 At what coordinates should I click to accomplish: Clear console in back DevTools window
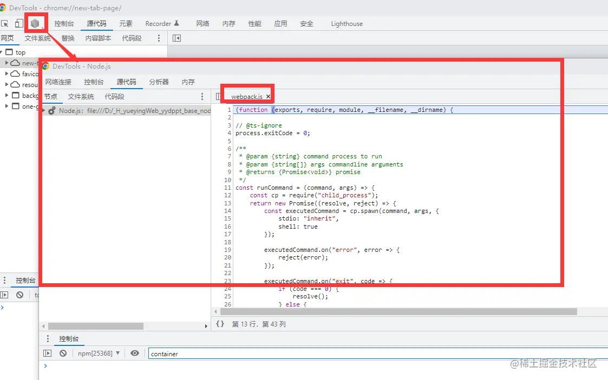tap(20, 295)
